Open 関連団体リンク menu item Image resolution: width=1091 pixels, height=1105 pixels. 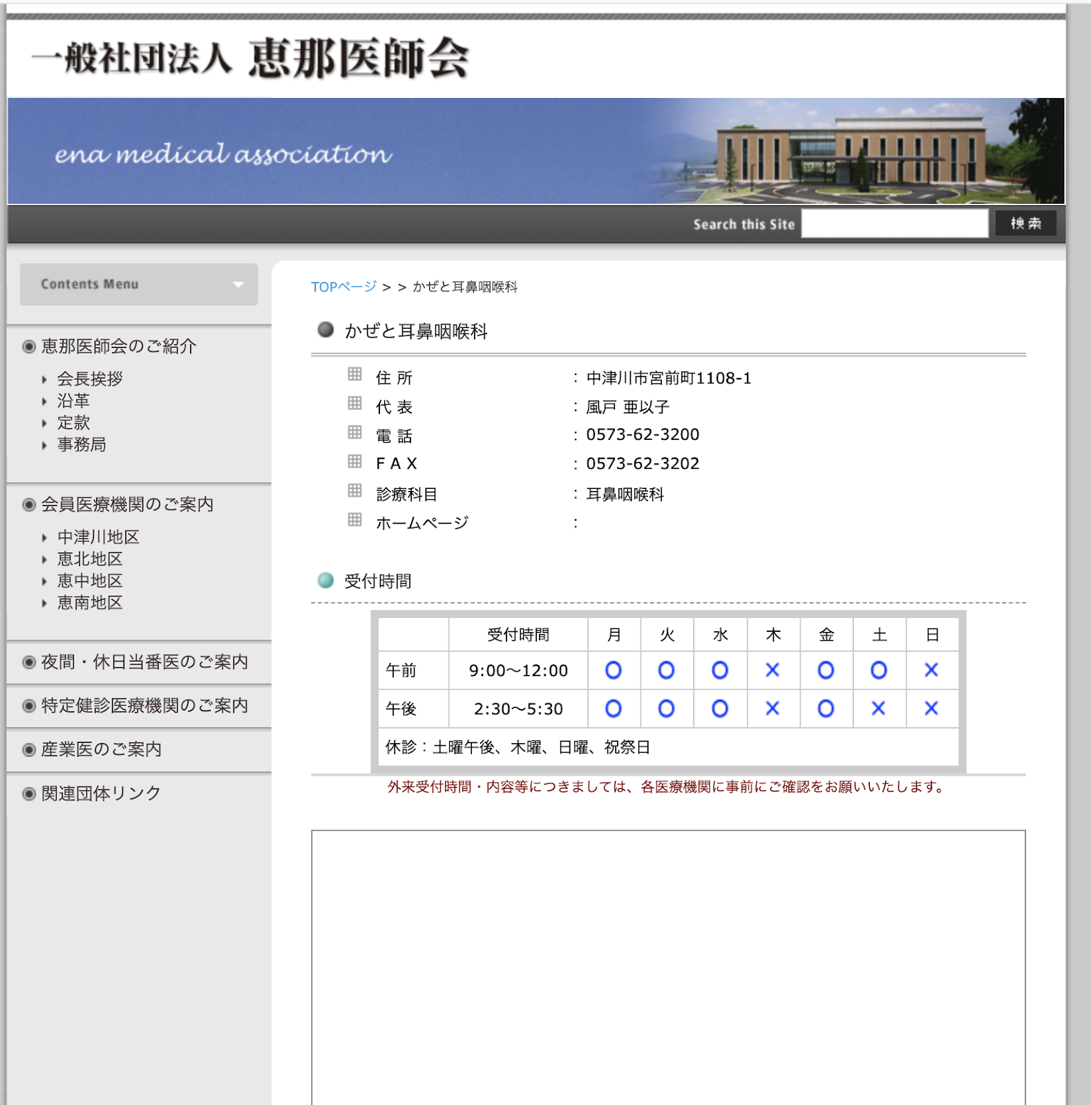pyautogui.click(x=101, y=794)
